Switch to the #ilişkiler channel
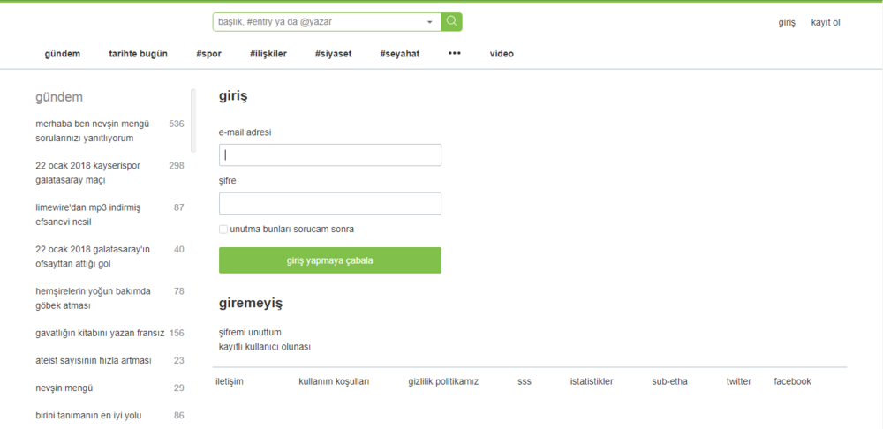883x429 pixels. click(268, 54)
